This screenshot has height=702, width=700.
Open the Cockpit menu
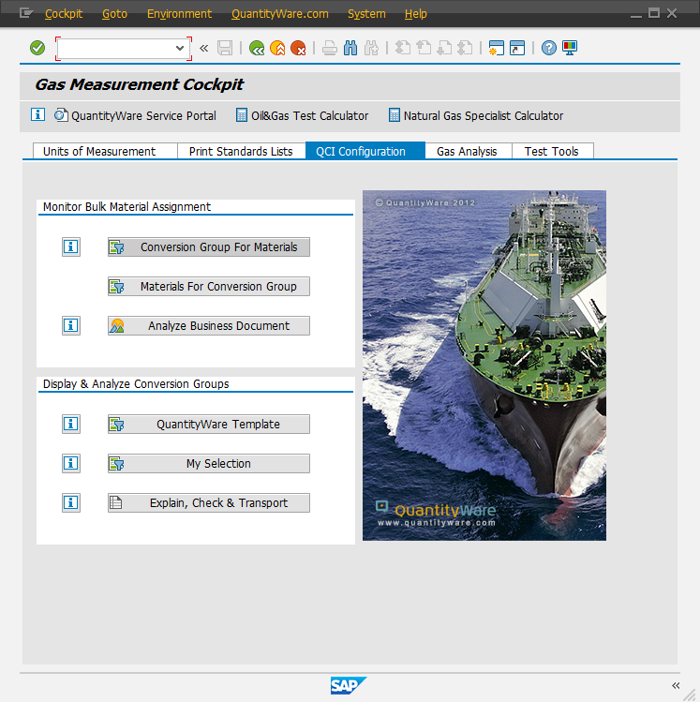[x=64, y=14]
